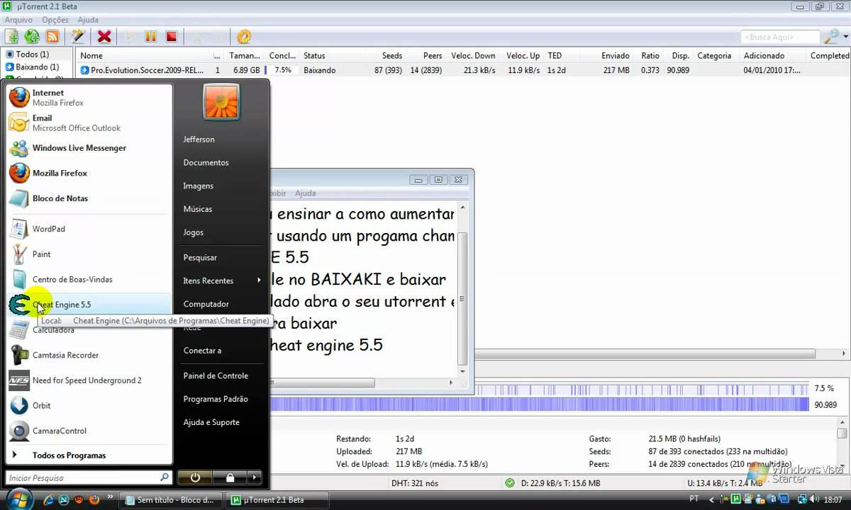Click the Create New Torrent wand icon
The height and width of the screenshot is (510, 851).
78,37
